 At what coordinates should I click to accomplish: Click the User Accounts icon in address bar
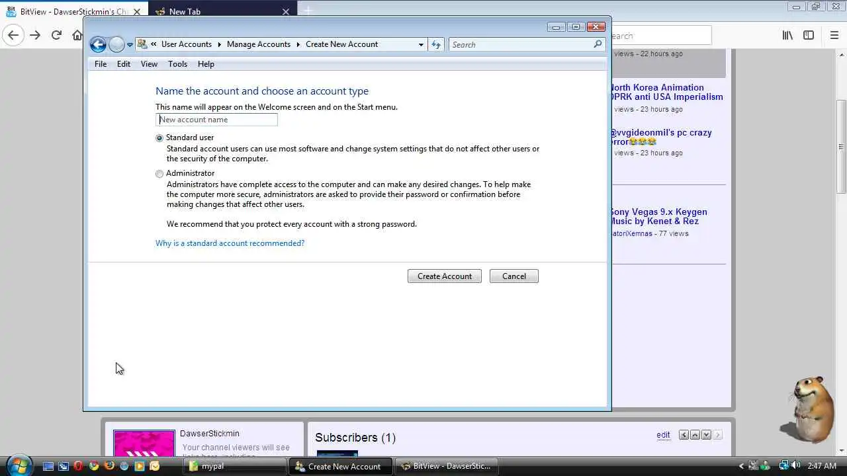[x=142, y=44]
